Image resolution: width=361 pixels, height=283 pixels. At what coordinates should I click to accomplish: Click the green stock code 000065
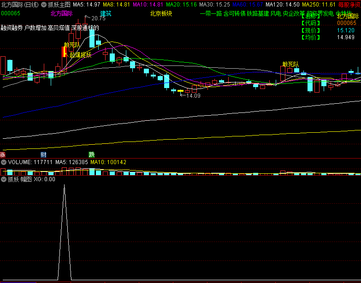click(x=11, y=13)
